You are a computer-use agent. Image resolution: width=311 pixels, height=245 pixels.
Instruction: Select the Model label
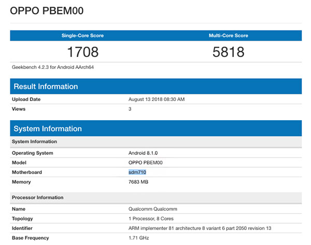pyautogui.click(x=19, y=163)
